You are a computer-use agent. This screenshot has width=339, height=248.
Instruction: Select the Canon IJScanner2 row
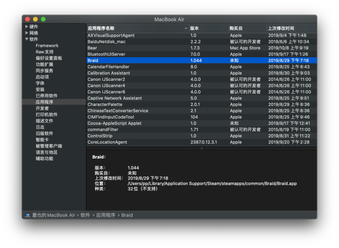click(202, 79)
